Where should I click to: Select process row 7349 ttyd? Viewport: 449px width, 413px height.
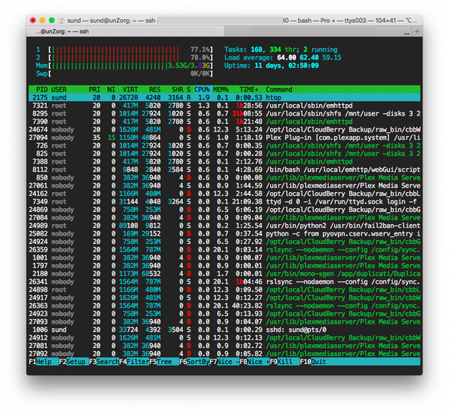225,202
